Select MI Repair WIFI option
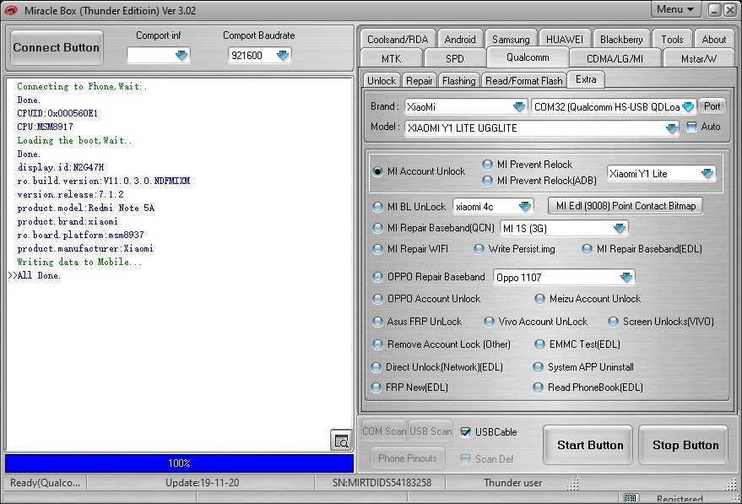 click(377, 249)
